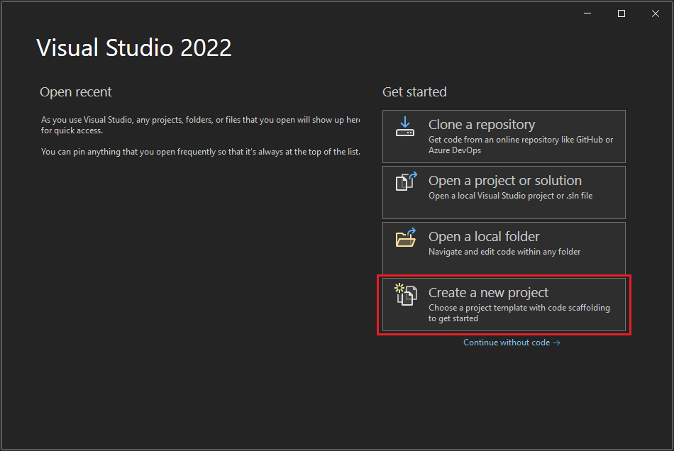The image size is (674, 451).
Task: Click the Open a project or solution icon
Action: point(405,182)
